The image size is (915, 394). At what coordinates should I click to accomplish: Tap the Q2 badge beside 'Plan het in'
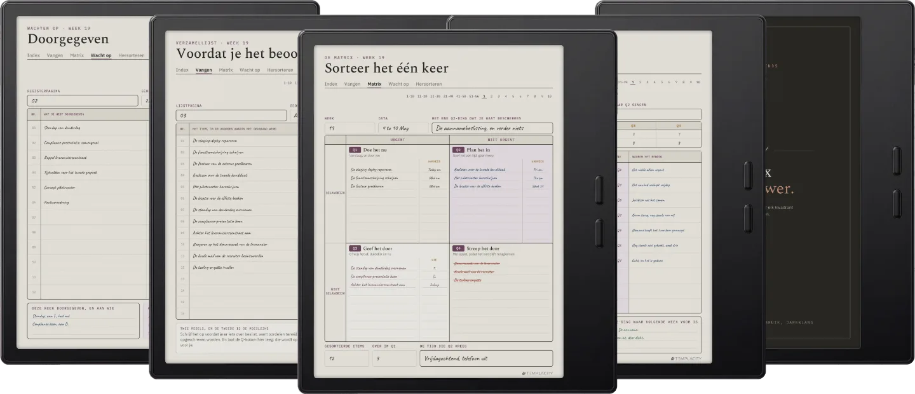[458, 150]
